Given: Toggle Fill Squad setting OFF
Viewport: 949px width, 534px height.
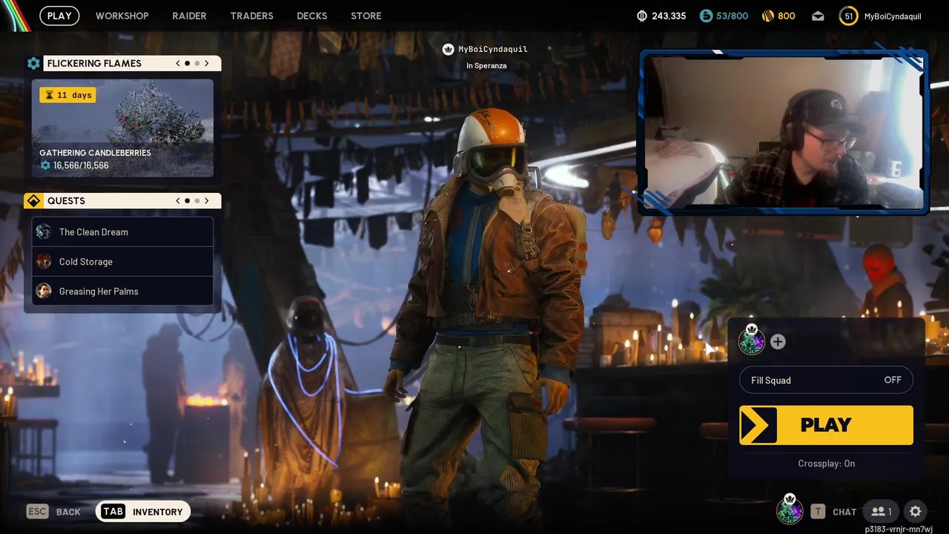Looking at the screenshot, I should click(826, 380).
